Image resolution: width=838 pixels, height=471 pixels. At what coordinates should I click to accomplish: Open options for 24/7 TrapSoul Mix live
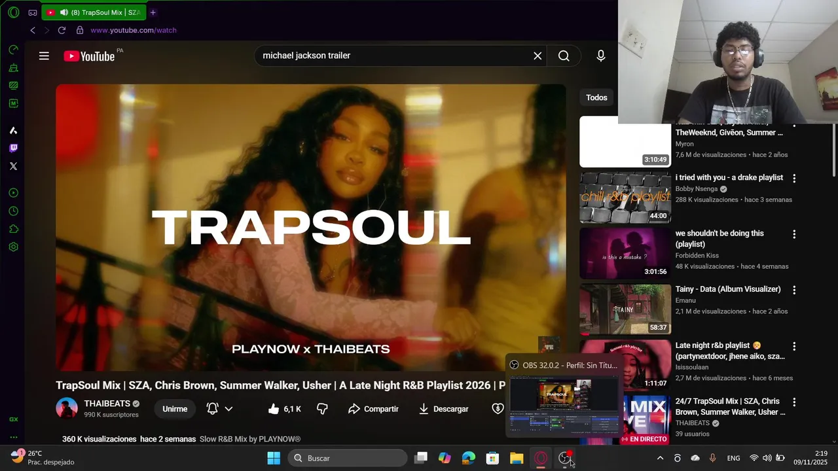coord(794,402)
